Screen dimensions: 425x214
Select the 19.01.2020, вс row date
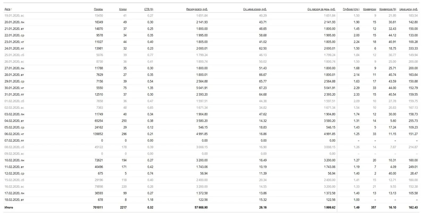point(14,16)
